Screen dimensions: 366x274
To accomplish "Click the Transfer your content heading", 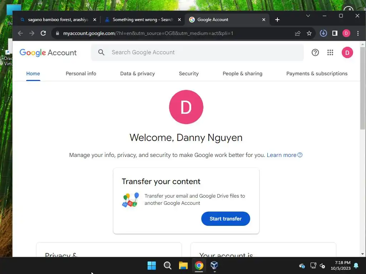I will (161, 182).
